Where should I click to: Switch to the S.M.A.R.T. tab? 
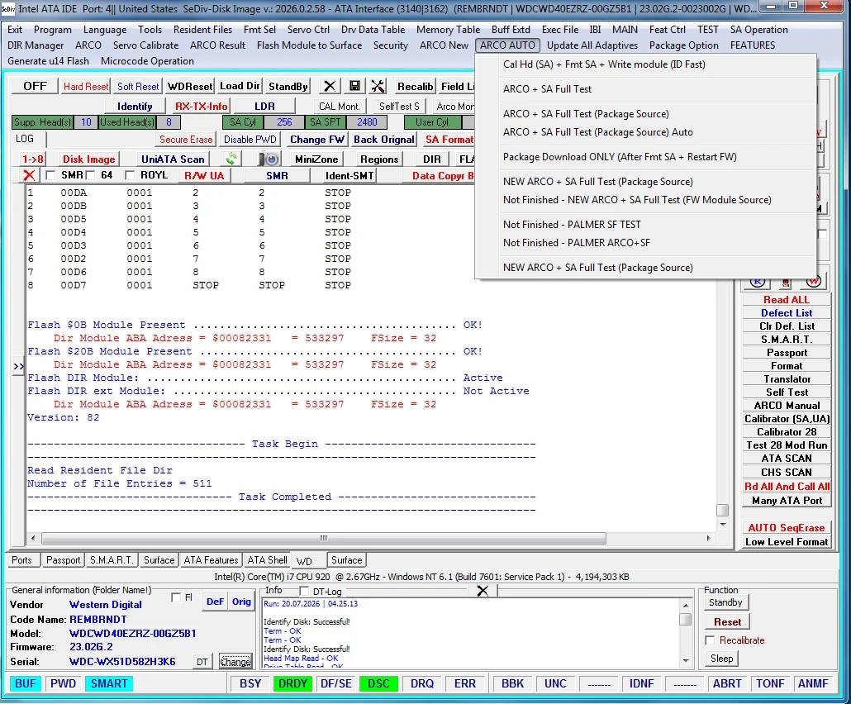pos(112,560)
